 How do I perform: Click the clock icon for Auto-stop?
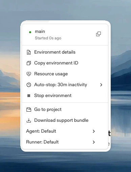coord(29,85)
